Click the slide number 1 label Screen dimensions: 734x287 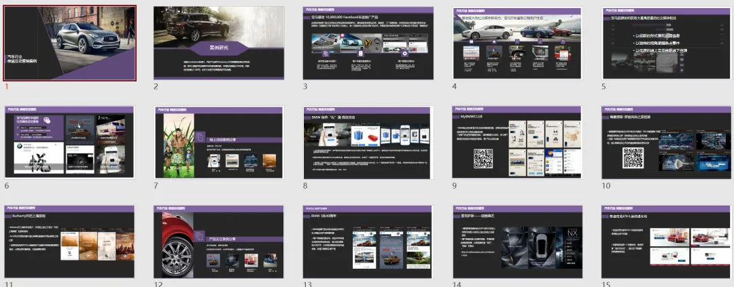point(7,86)
